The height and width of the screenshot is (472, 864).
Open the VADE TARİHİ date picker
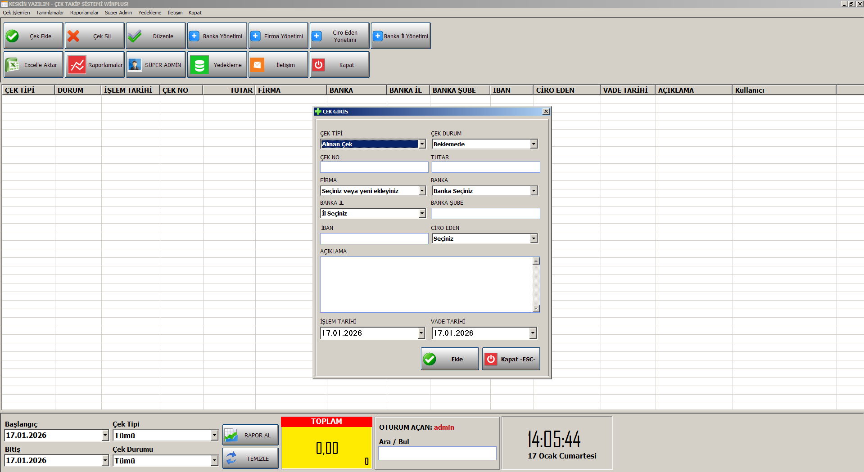(533, 333)
